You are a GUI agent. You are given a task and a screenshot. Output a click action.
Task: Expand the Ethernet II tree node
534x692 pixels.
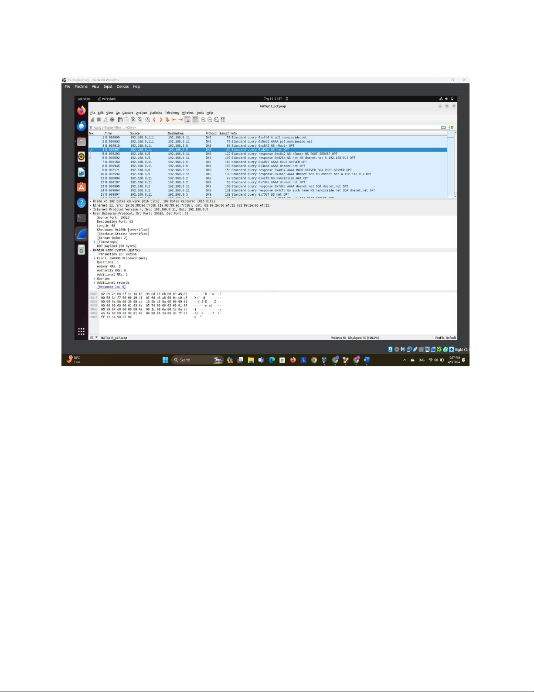point(91,205)
